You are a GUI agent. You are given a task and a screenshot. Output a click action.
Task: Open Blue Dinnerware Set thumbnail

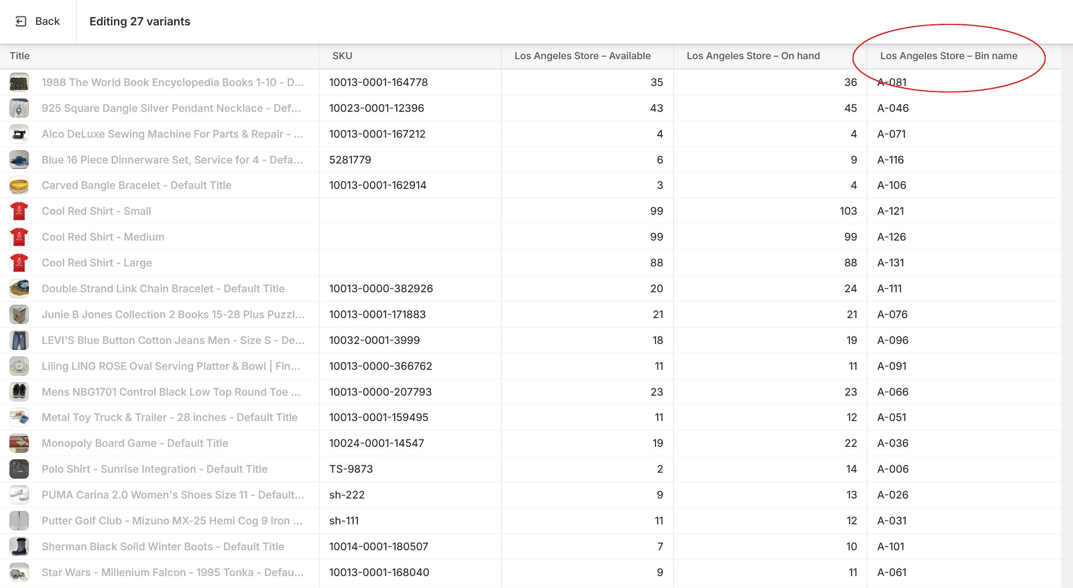19,160
